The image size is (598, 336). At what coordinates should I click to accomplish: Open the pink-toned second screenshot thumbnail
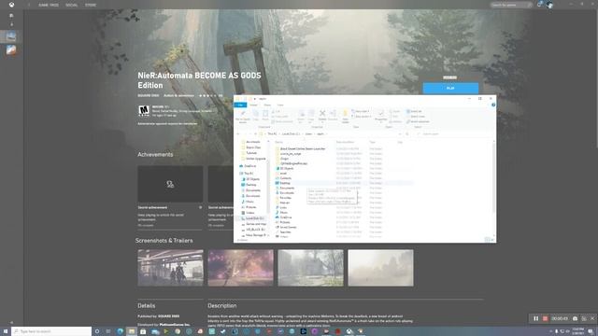pyautogui.click(x=241, y=268)
